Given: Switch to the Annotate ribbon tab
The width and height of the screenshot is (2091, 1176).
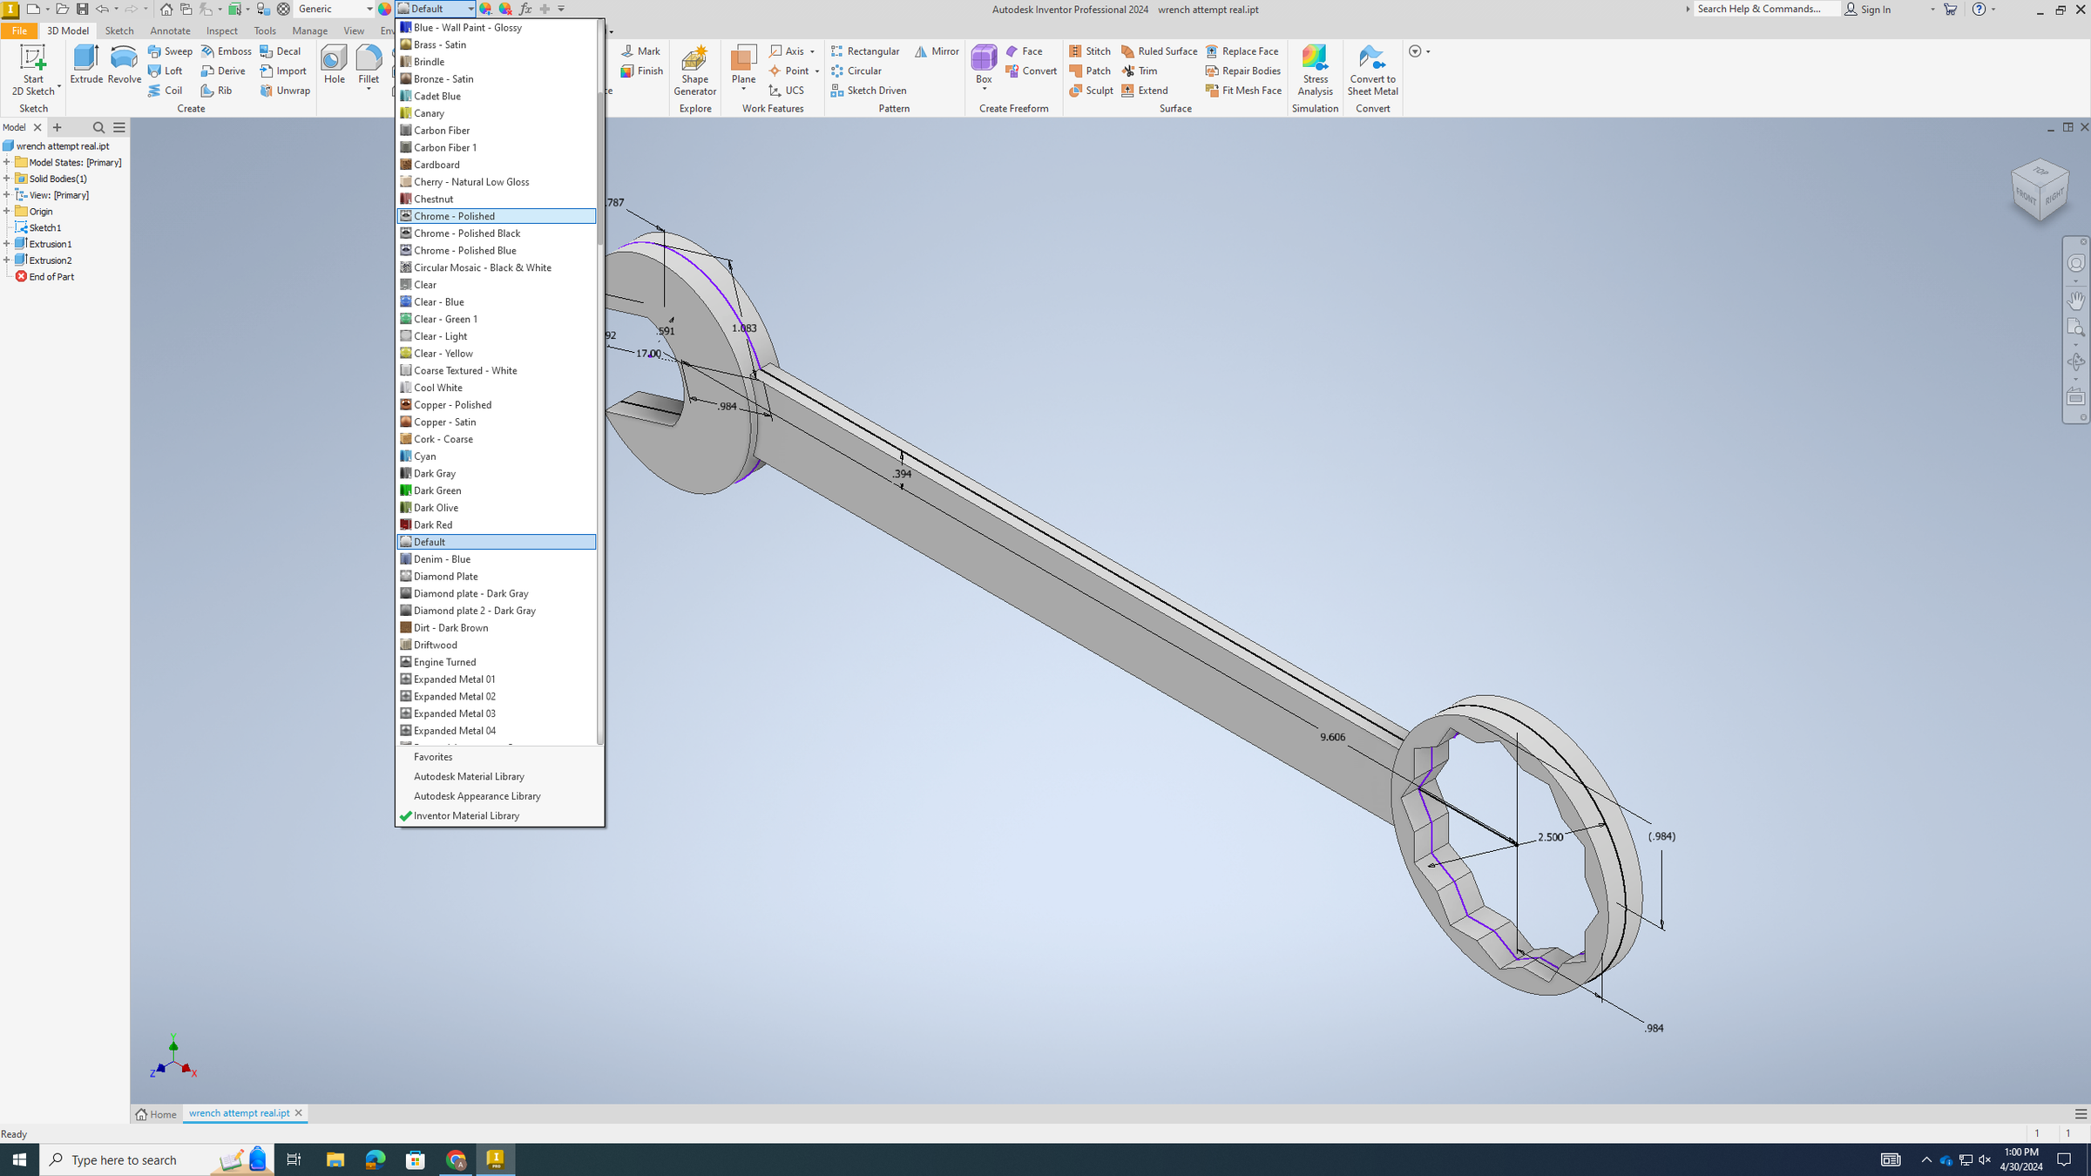Looking at the screenshot, I should point(170,30).
